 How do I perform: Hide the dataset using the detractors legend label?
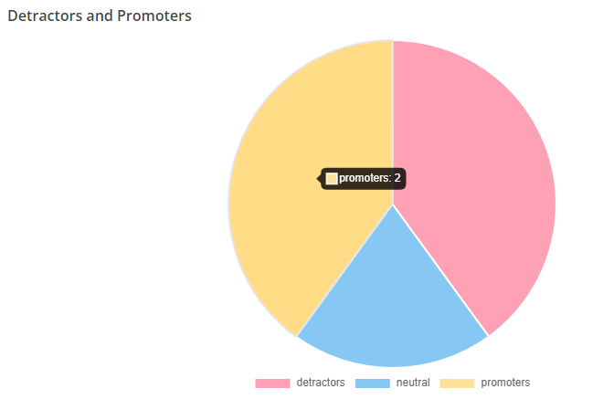(x=321, y=383)
